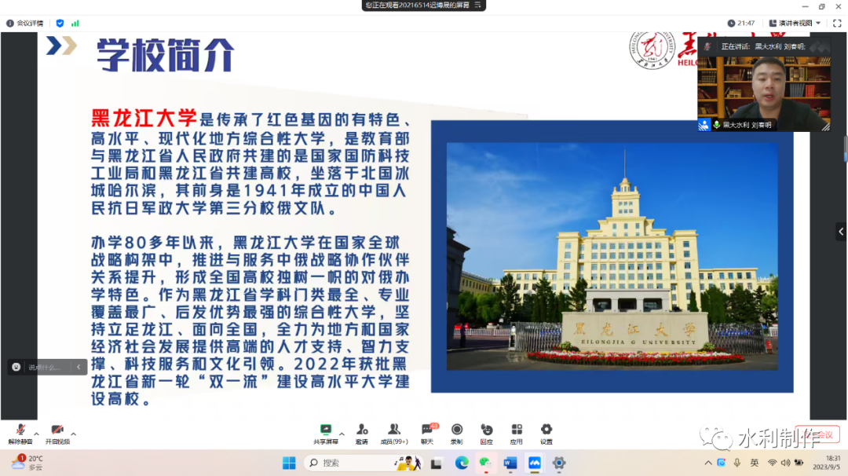Click 黑大水利 刘春明 name label on video

tap(747, 125)
